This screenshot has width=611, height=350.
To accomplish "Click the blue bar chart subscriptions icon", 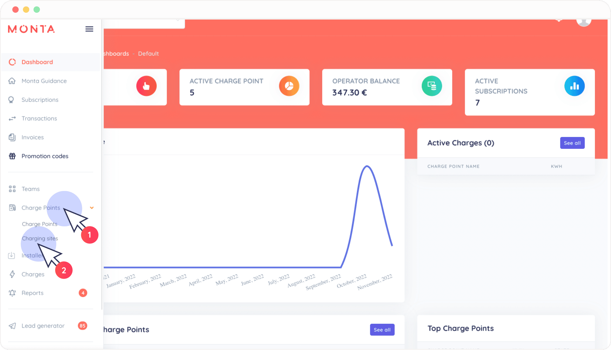I will point(574,86).
